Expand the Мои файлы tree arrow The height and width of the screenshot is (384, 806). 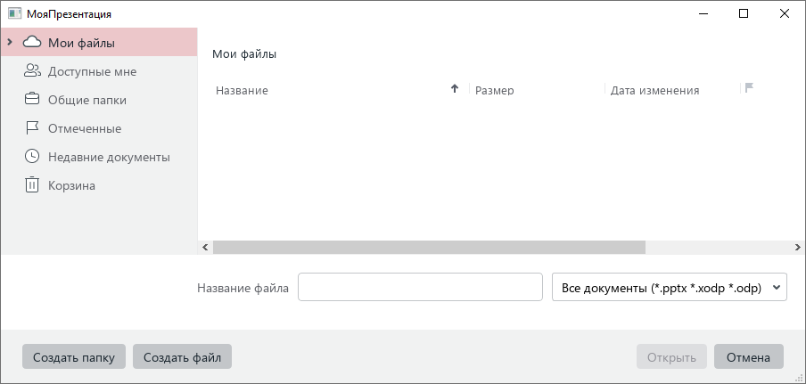[x=9, y=43]
